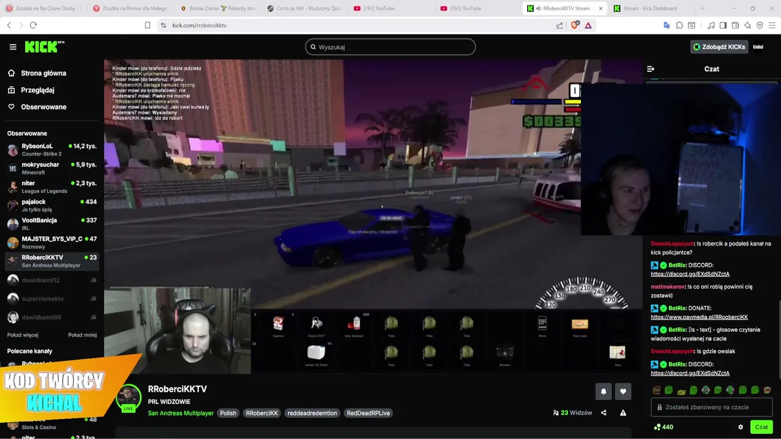Click the video player area
Image resolution: width=781 pixels, height=439 pixels.
coord(373,216)
